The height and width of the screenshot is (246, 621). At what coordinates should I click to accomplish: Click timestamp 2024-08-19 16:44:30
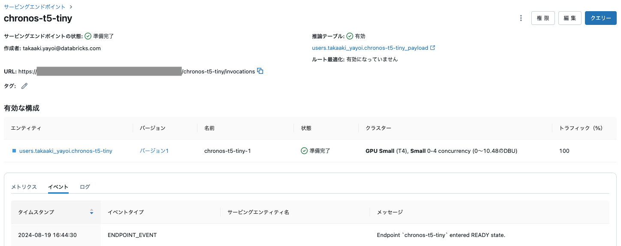point(47,235)
